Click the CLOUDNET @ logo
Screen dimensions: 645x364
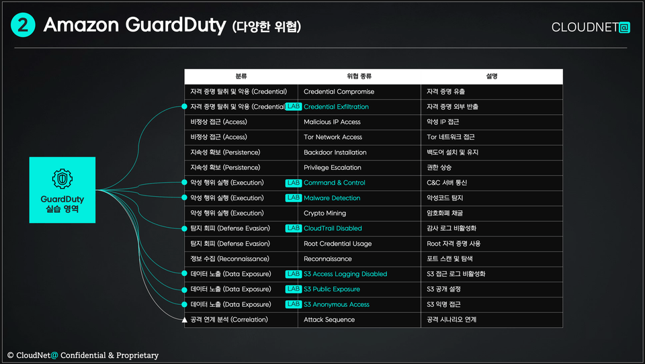tap(591, 27)
